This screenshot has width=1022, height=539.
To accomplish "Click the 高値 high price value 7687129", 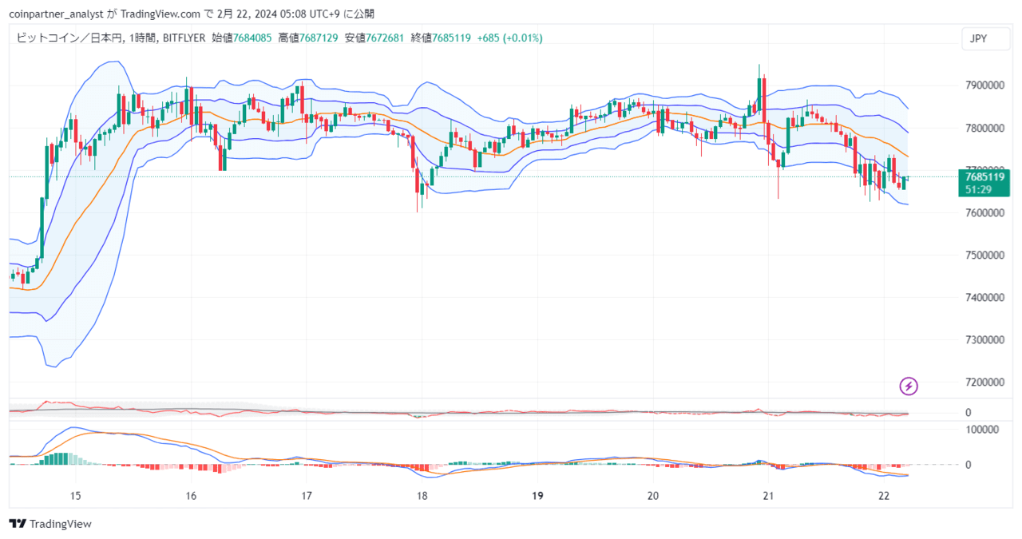I will (320, 38).
